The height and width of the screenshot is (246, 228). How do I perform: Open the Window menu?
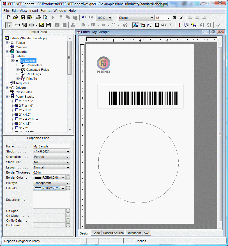pos(60,10)
